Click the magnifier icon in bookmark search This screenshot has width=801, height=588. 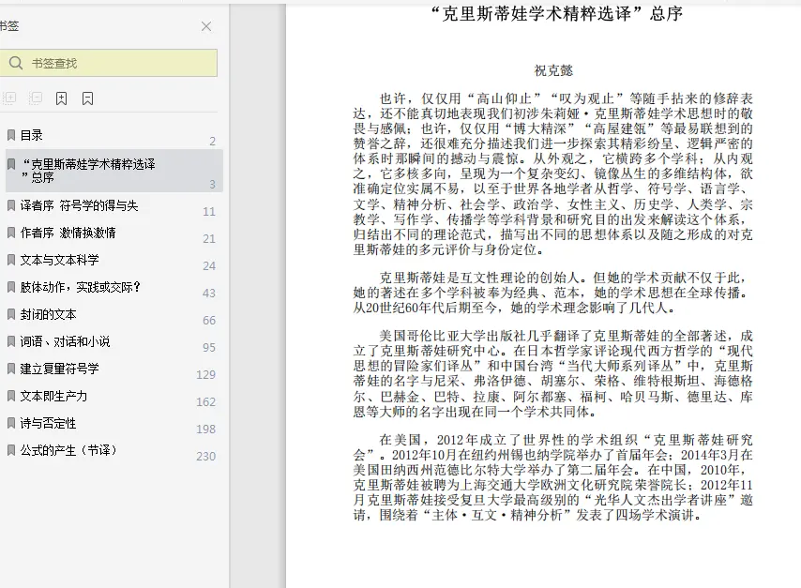click(16, 63)
